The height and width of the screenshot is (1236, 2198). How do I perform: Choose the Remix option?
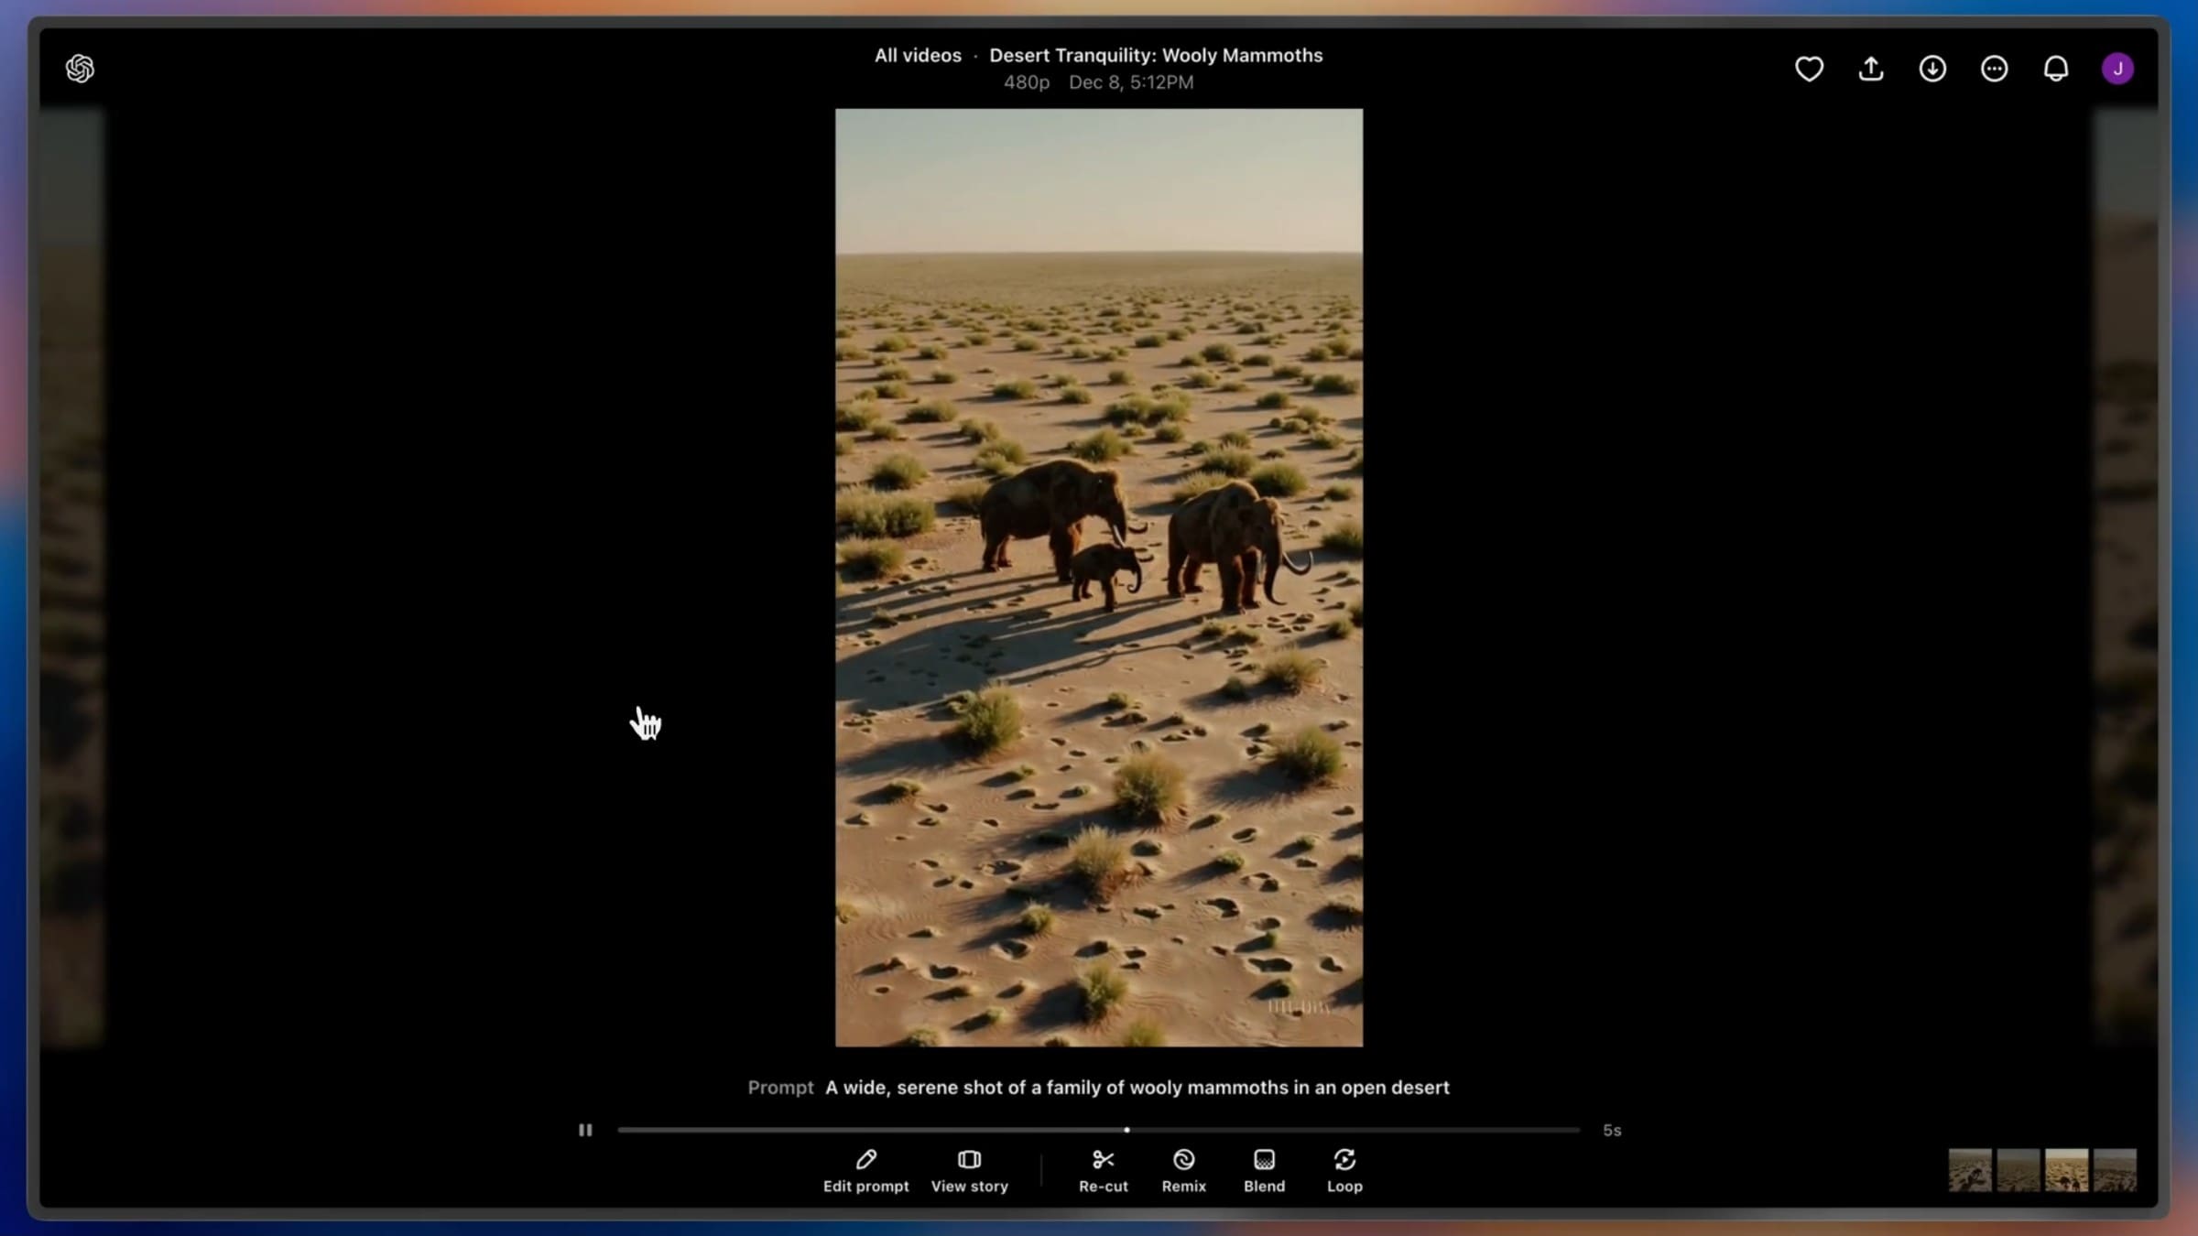tap(1183, 1171)
